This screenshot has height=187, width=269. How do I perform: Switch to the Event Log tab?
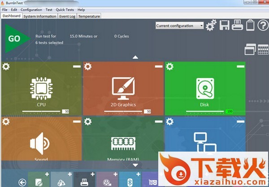point(67,16)
